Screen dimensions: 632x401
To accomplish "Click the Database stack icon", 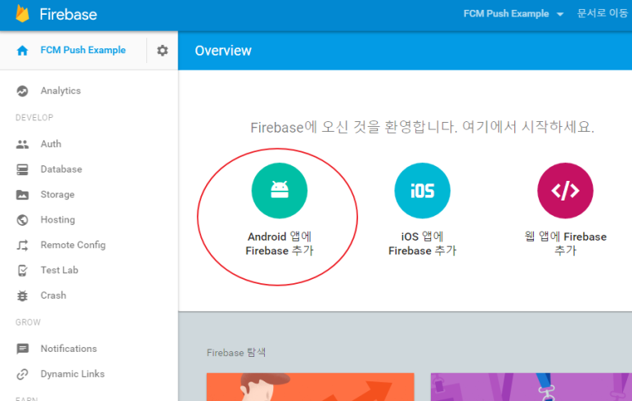I will (23, 169).
